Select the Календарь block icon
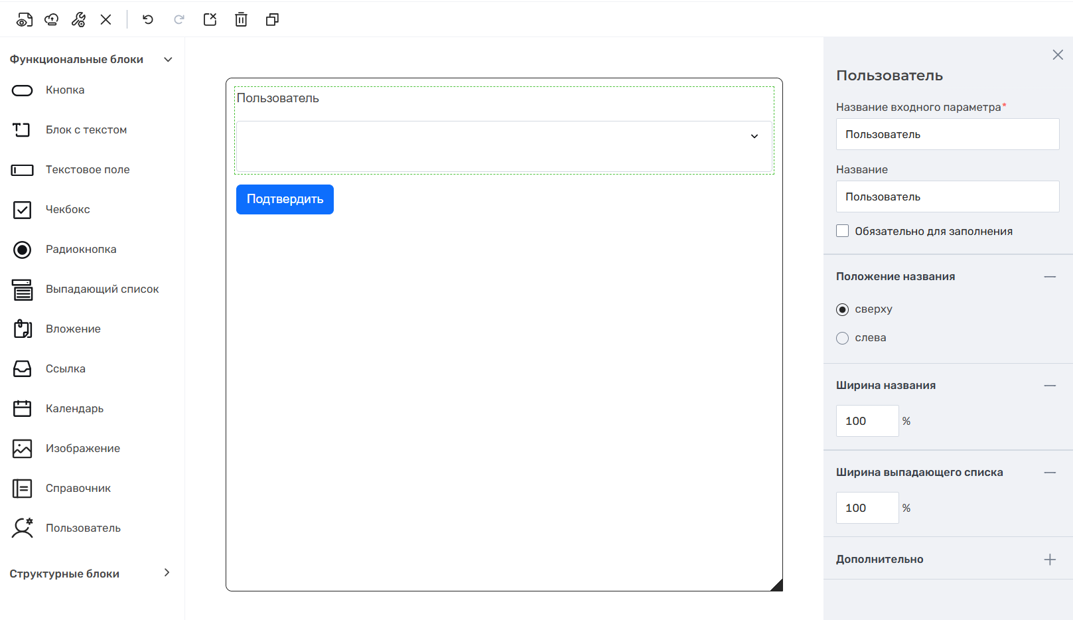 tap(23, 409)
